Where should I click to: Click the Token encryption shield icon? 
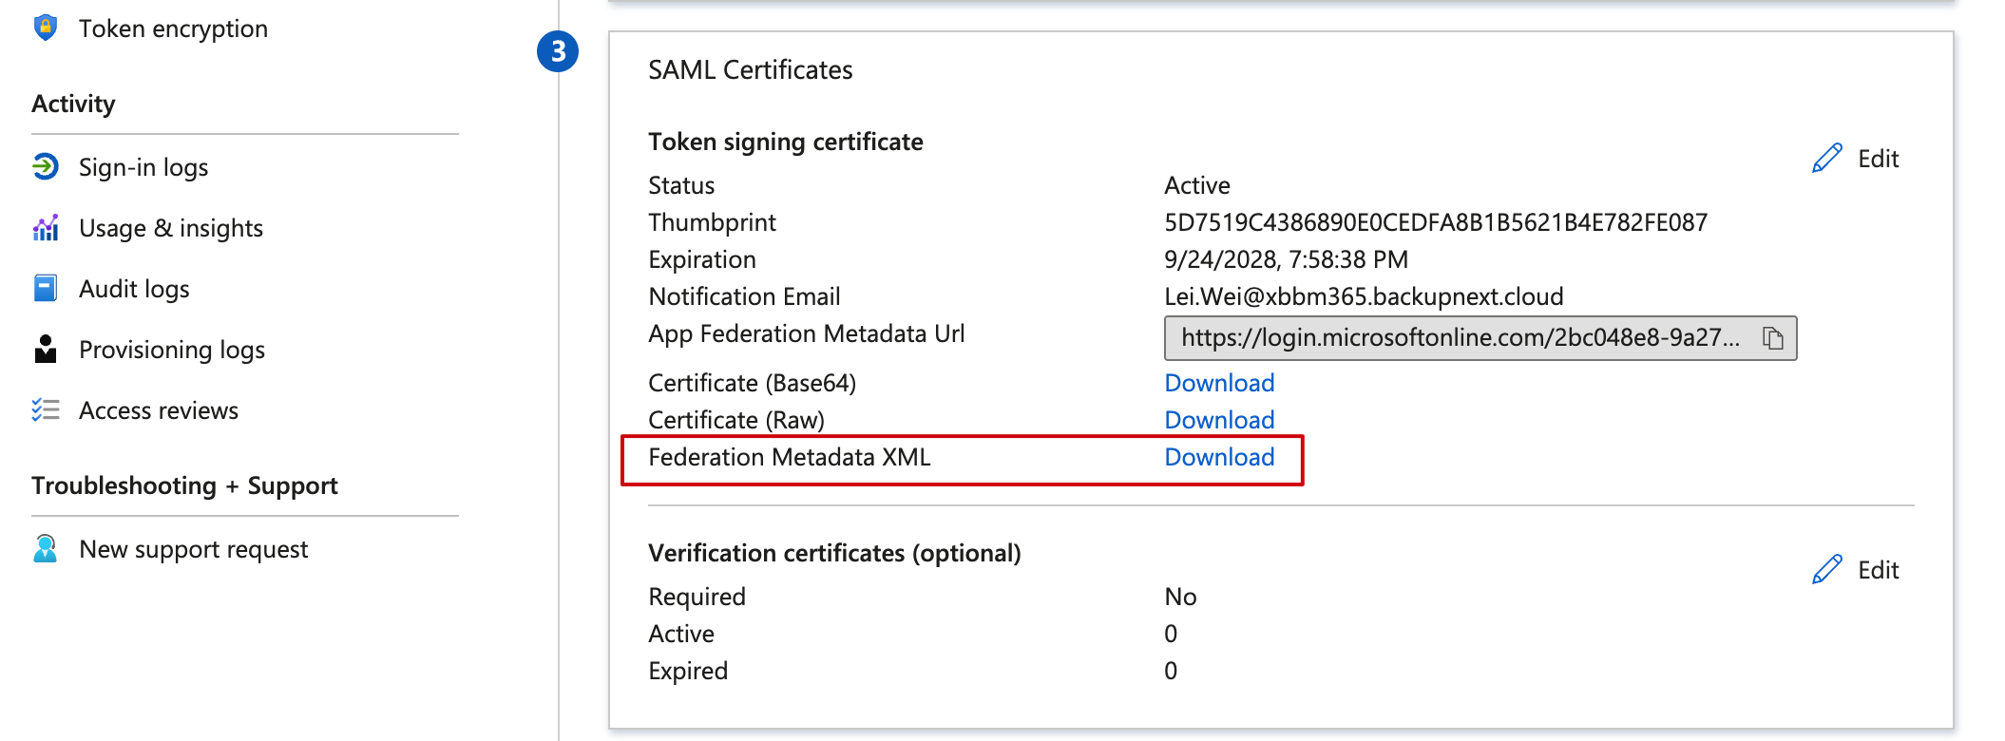[45, 28]
